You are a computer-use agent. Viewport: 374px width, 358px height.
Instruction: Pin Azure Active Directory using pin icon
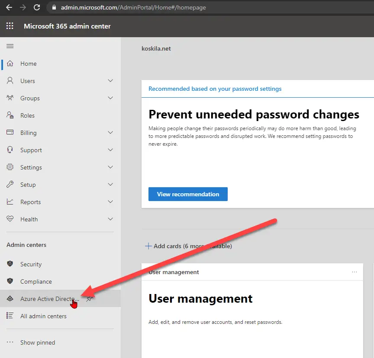[x=89, y=299]
